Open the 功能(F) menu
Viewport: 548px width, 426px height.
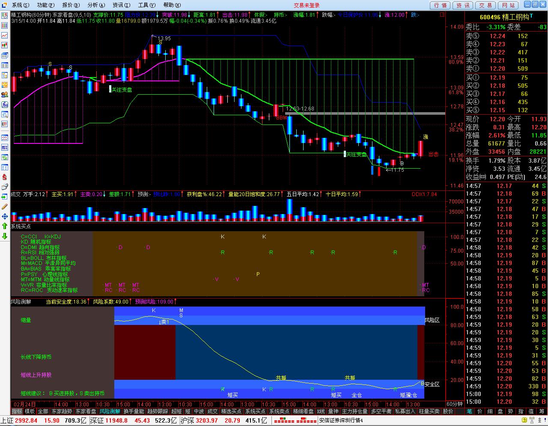[46, 5]
